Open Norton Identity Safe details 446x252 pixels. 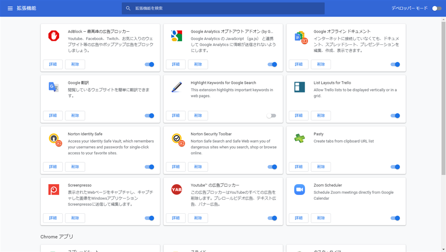(x=53, y=167)
